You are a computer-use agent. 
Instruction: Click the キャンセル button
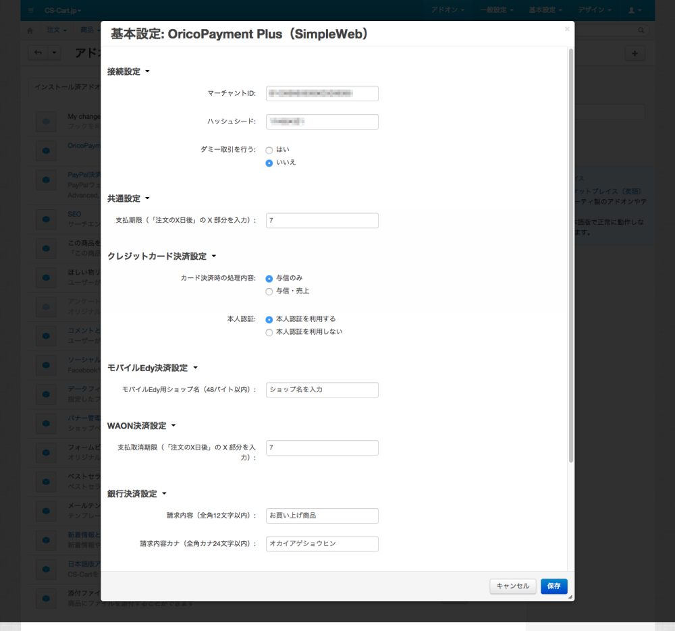pyautogui.click(x=513, y=586)
